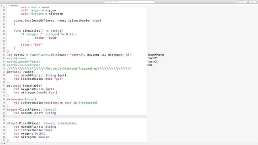The image size is (258, 145).
Task: Click the Ready status field in the toolbar
Action: coord(129,2)
